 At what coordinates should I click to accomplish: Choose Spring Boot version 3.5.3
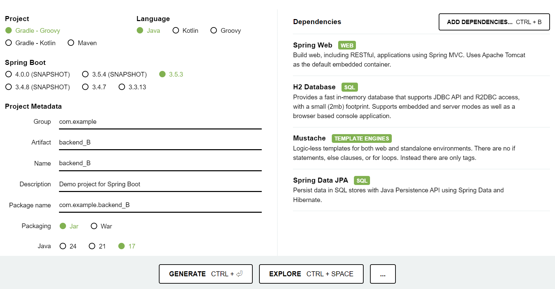171,74
